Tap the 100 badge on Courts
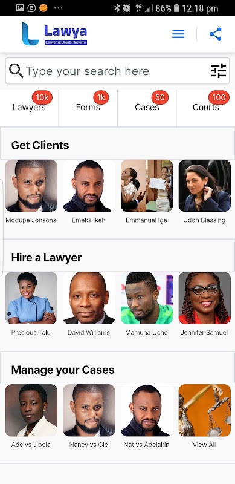 point(219,97)
